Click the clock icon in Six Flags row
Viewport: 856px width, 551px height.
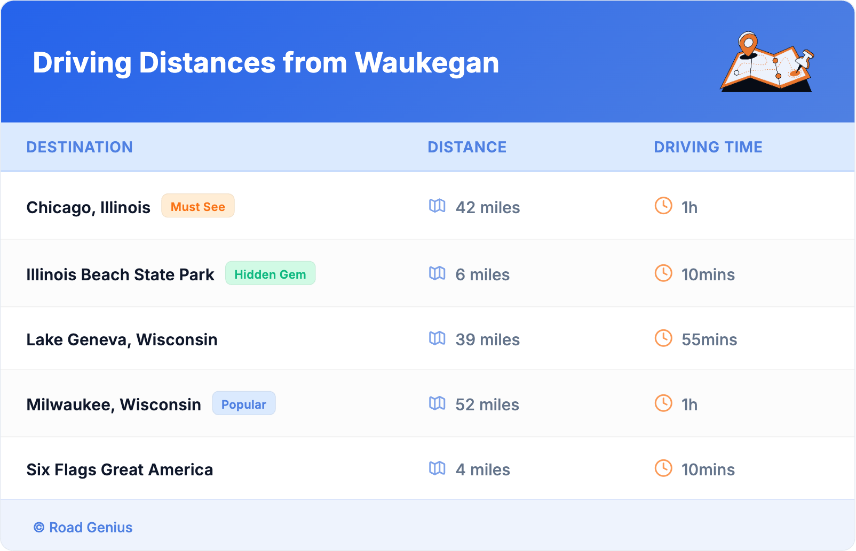663,468
